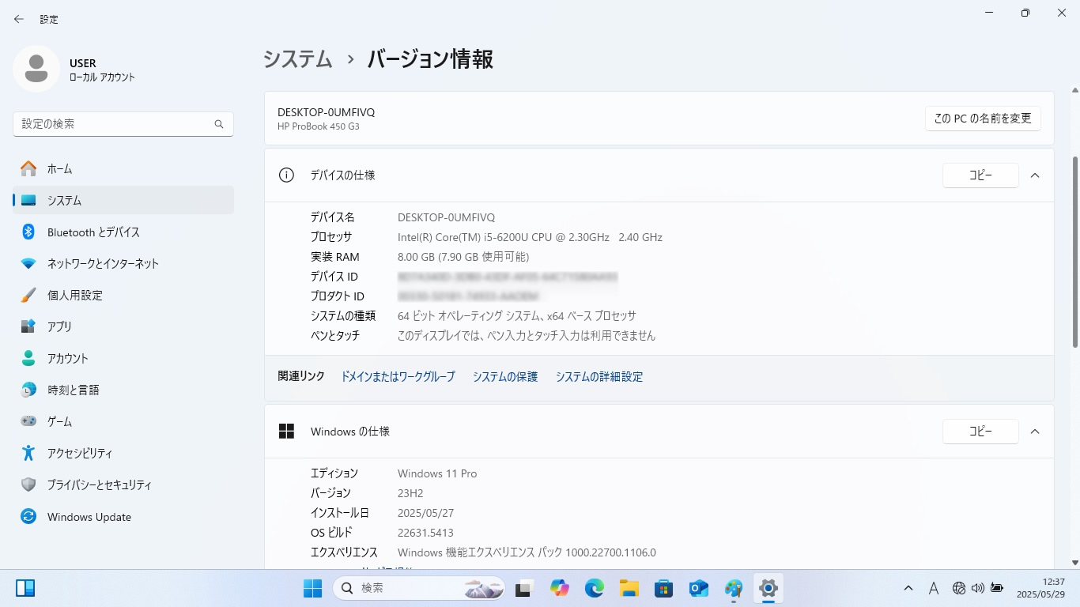The width and height of the screenshot is (1080, 607).
Task: Launch Copilot from the taskbar
Action: [x=560, y=588]
